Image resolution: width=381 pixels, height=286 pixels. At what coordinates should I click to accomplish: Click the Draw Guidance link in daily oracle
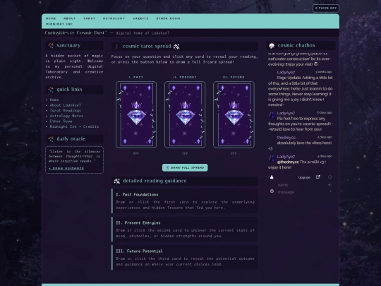(x=66, y=168)
